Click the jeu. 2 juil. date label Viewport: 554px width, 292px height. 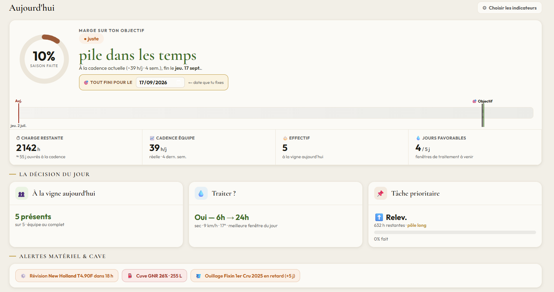coord(18,125)
